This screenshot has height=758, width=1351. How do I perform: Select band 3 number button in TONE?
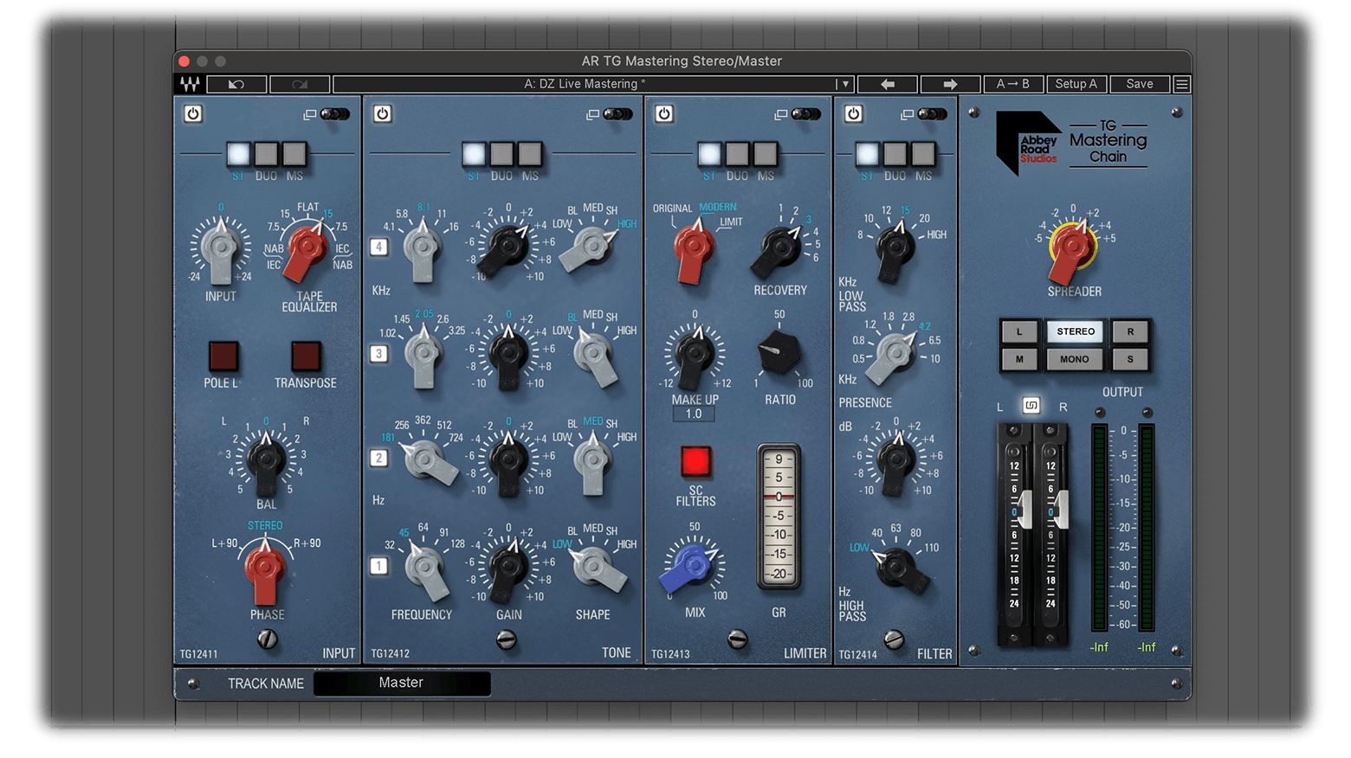pyautogui.click(x=379, y=353)
